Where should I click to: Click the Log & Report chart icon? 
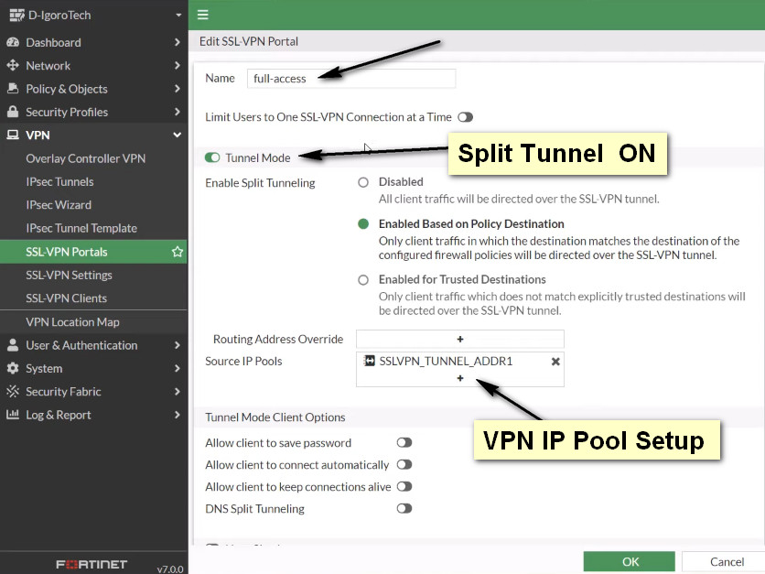pos(13,415)
